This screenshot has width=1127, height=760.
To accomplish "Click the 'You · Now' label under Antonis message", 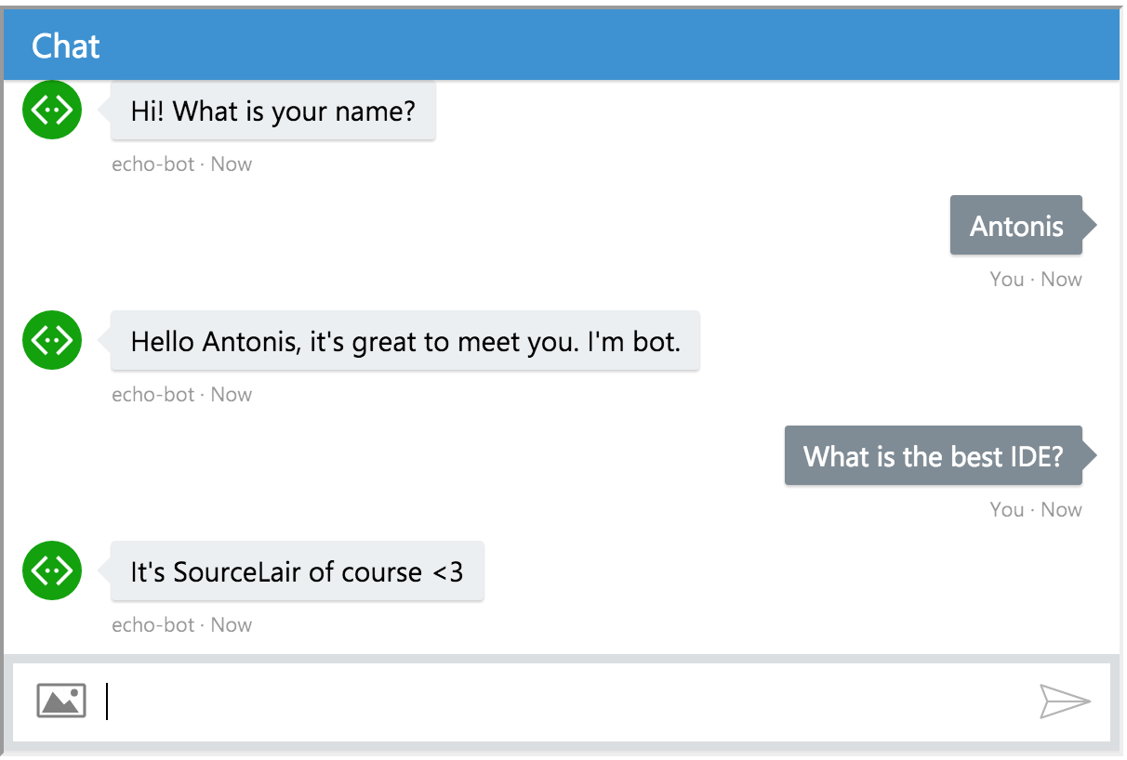I will pyautogui.click(x=1035, y=279).
